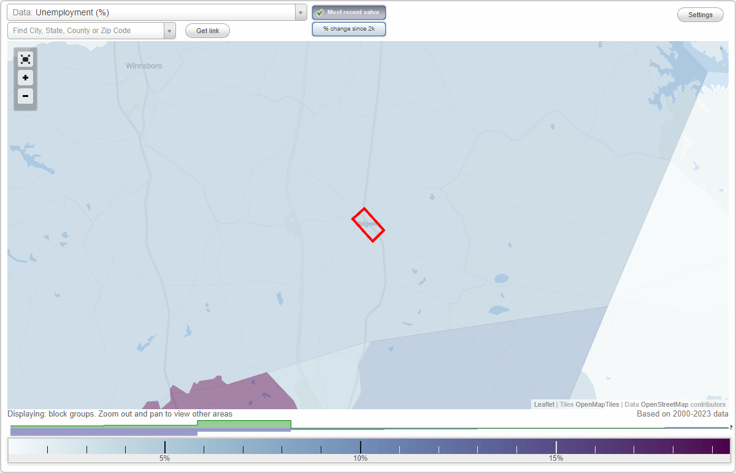The height and width of the screenshot is (473, 736).
Task: Select the Most recent value option
Action: tap(348, 12)
